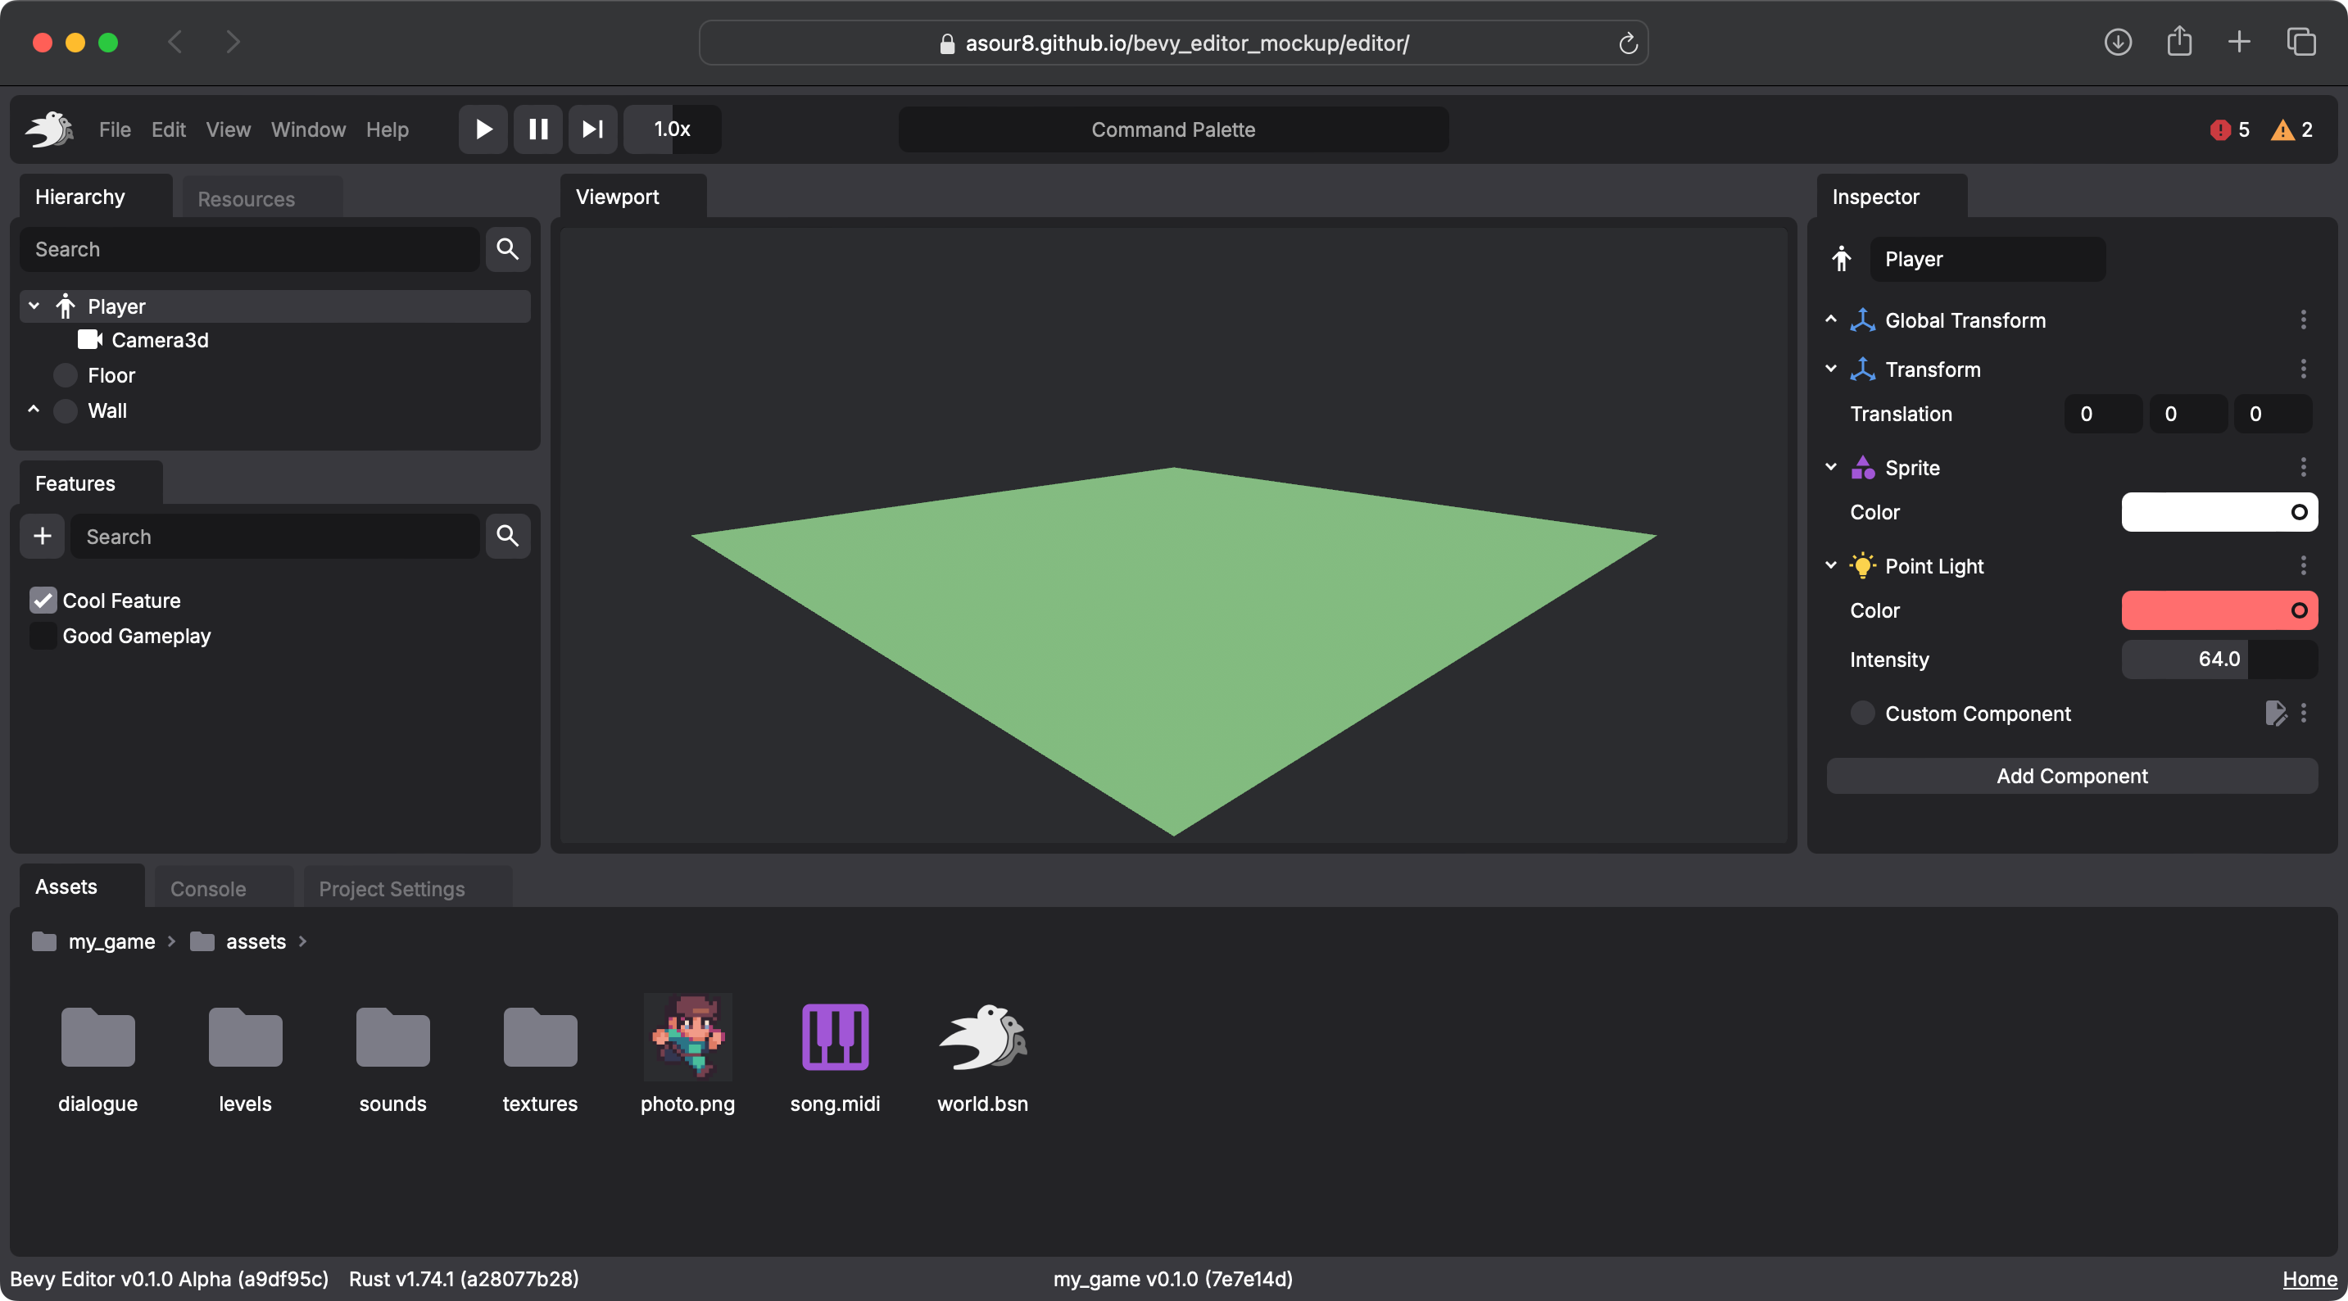Click the Pause playback icon
This screenshot has height=1301, width=2348.
pyautogui.click(x=537, y=129)
